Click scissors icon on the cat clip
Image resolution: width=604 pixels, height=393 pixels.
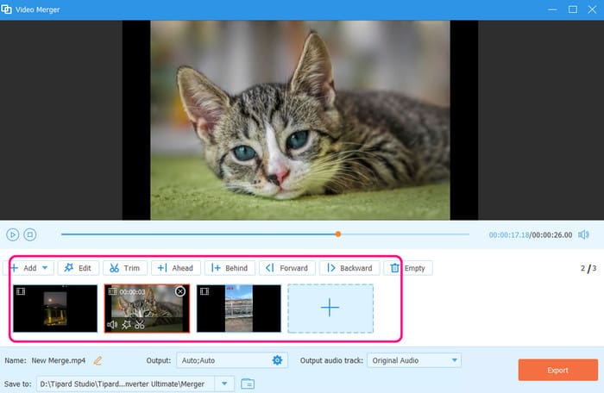coord(140,325)
